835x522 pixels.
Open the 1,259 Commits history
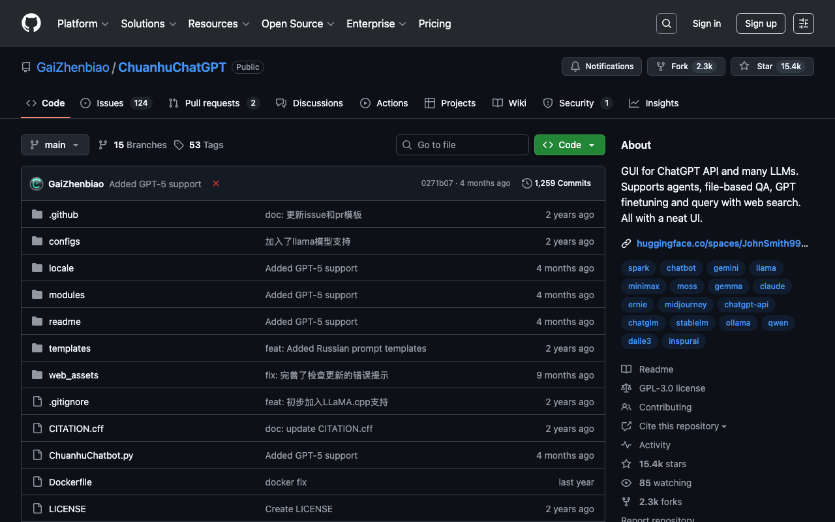(556, 183)
